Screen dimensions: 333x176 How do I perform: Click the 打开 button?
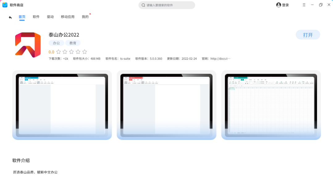(308, 35)
